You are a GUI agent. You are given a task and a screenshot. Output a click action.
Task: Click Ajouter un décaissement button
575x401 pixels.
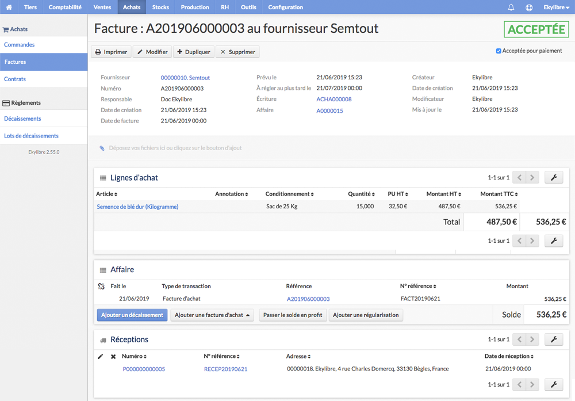(132, 315)
